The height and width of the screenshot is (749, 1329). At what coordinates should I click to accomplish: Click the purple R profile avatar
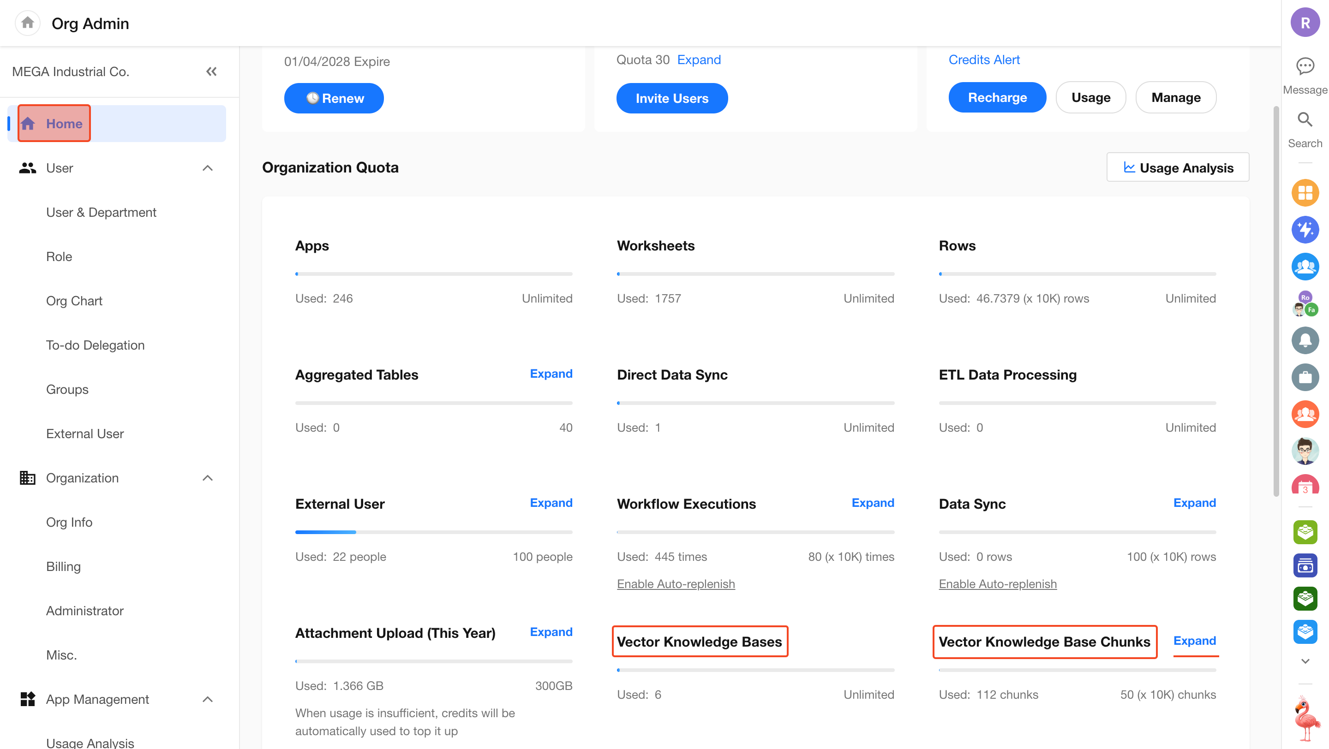[x=1305, y=23]
